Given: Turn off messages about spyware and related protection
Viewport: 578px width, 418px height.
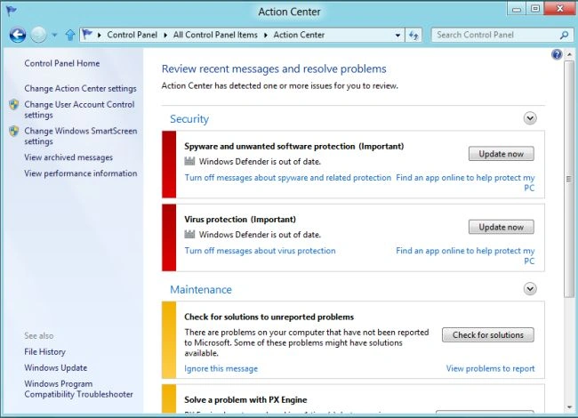Looking at the screenshot, I should [288, 178].
